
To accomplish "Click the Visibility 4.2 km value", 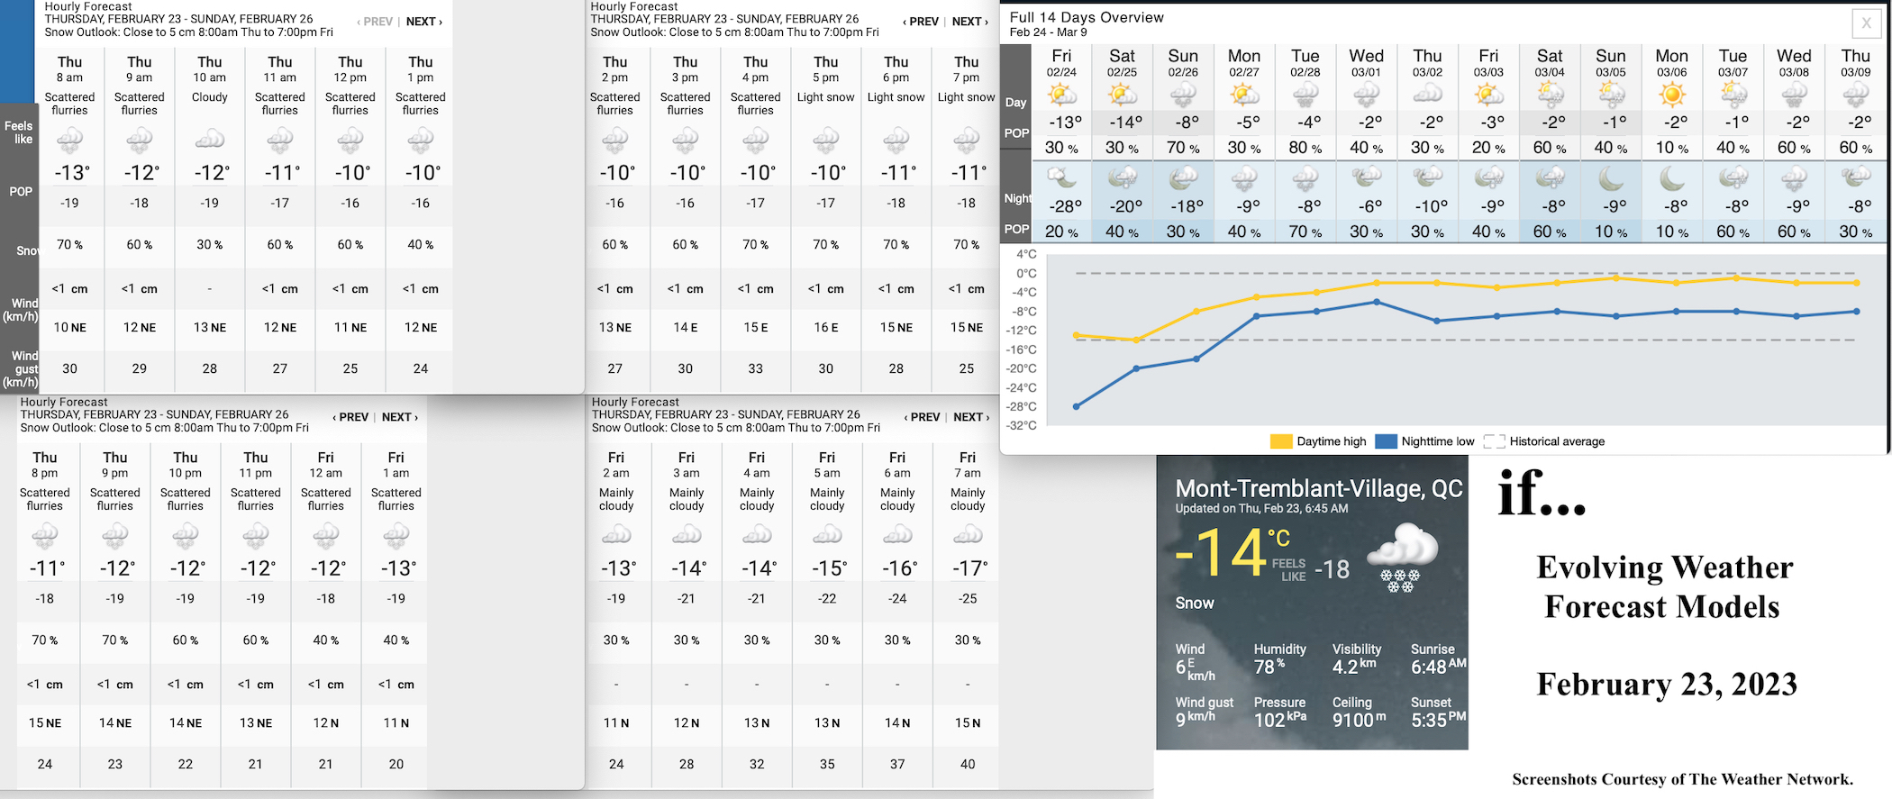I will tap(1354, 667).
